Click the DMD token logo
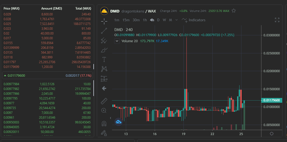Screen dimensions: 287x142 point(104,11)
